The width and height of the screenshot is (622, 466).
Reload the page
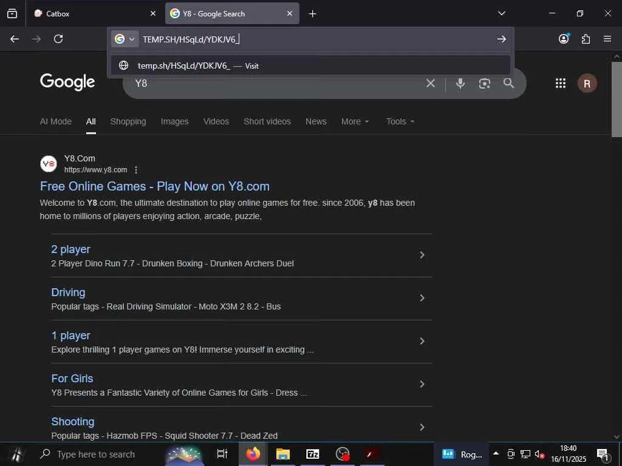tap(58, 39)
